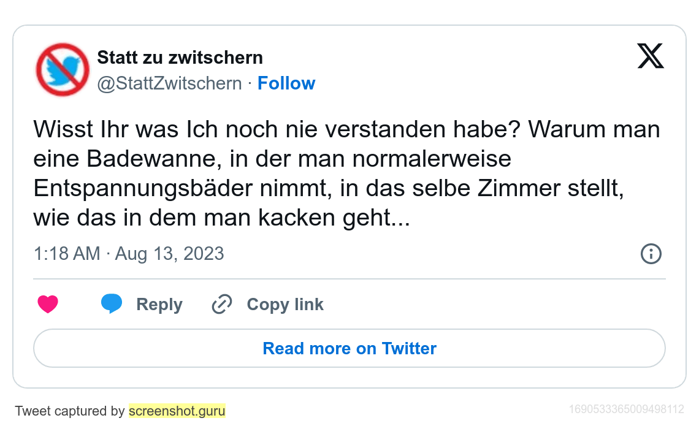Click the Copy link text label
The width and height of the screenshot is (699, 445).
point(285,305)
